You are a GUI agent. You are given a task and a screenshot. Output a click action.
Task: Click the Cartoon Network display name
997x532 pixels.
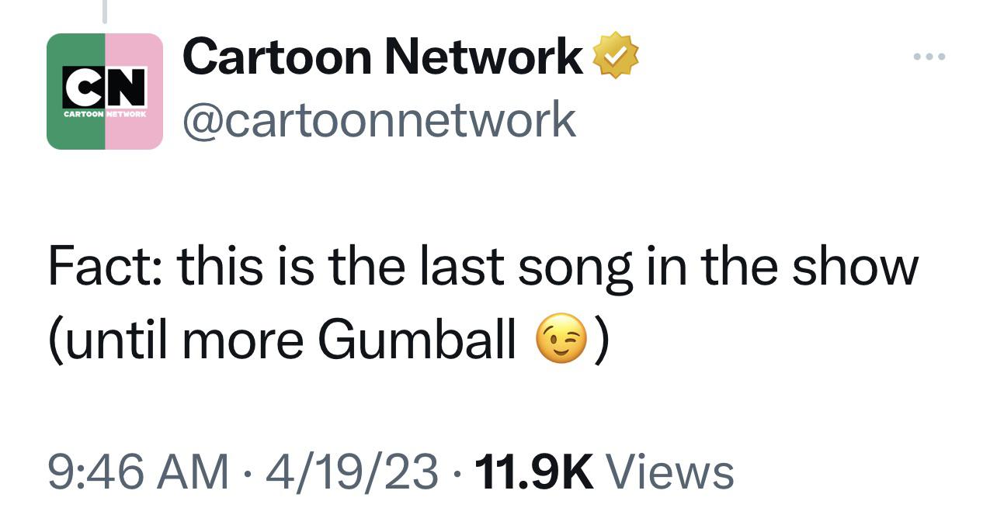point(382,57)
